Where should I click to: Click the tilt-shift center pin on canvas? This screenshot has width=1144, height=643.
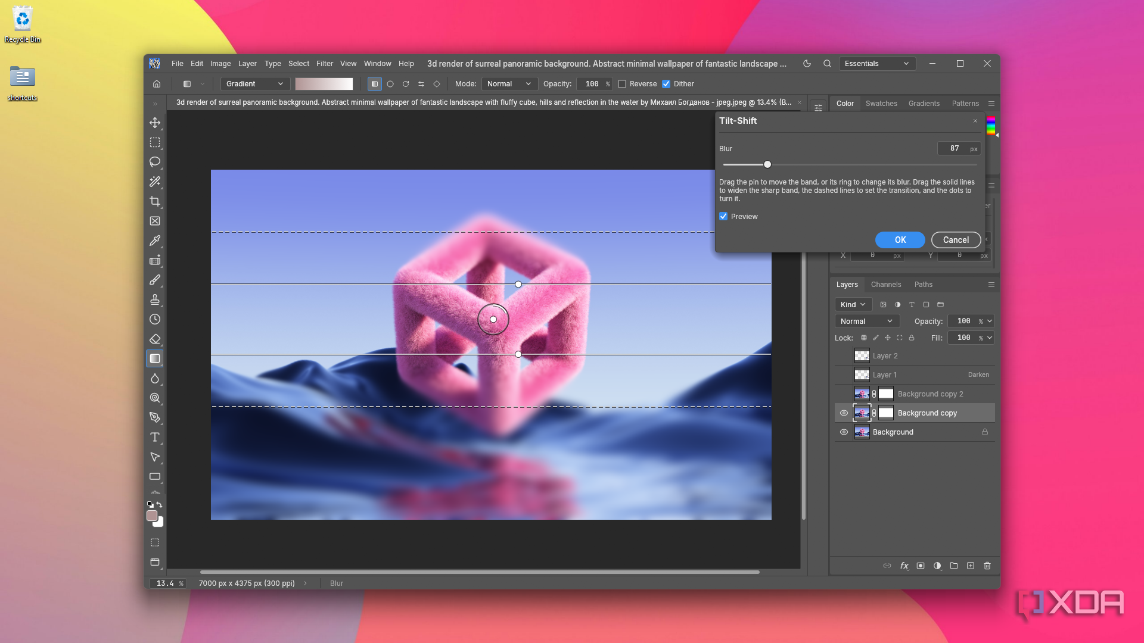[493, 320]
